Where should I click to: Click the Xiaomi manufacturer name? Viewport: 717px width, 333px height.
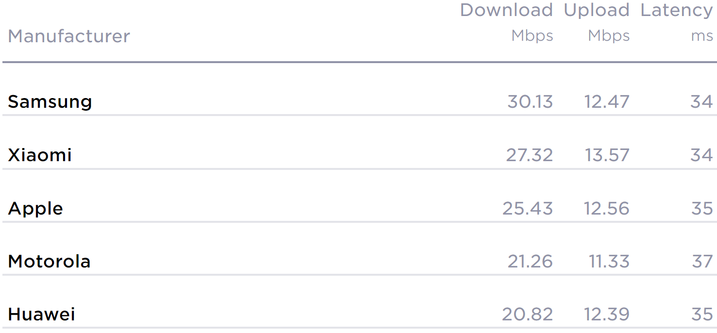tap(40, 155)
